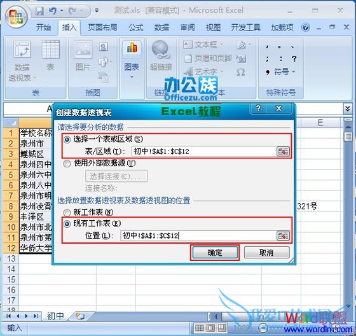Screen dimensions: 356x336
Task: Click the vertical scrollbar thumb
Action: coord(348,137)
